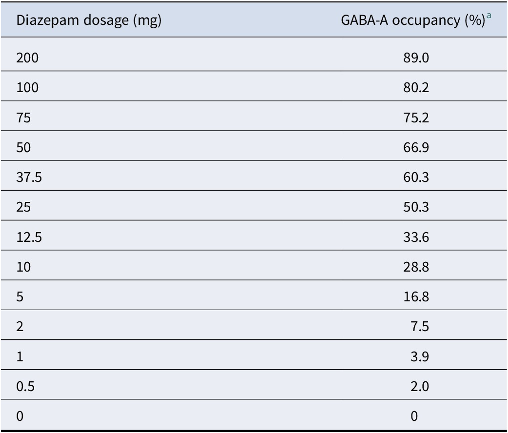Image resolution: width=508 pixels, height=433 pixels.
Task: Select the 2.0 occupancy value
Action: tap(420, 386)
